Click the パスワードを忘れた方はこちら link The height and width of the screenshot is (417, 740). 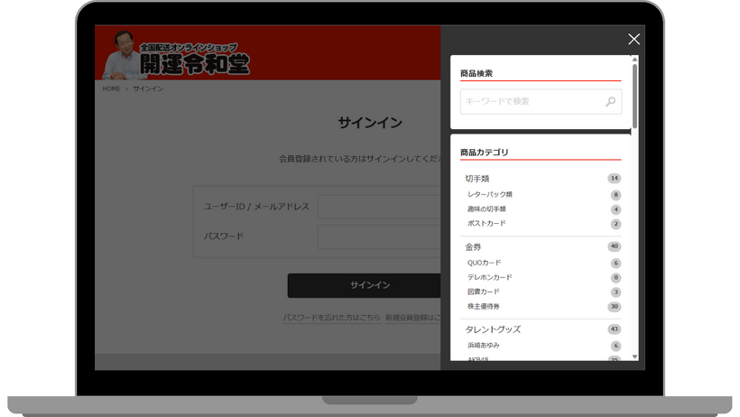point(331,318)
